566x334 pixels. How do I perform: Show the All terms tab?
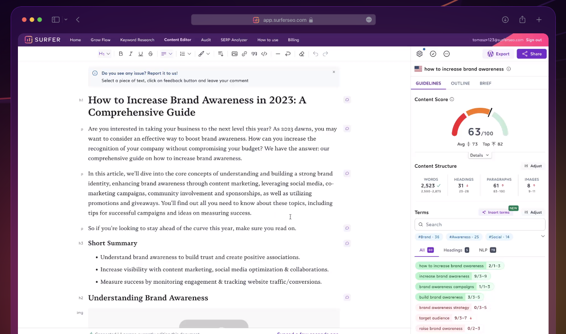(x=426, y=250)
